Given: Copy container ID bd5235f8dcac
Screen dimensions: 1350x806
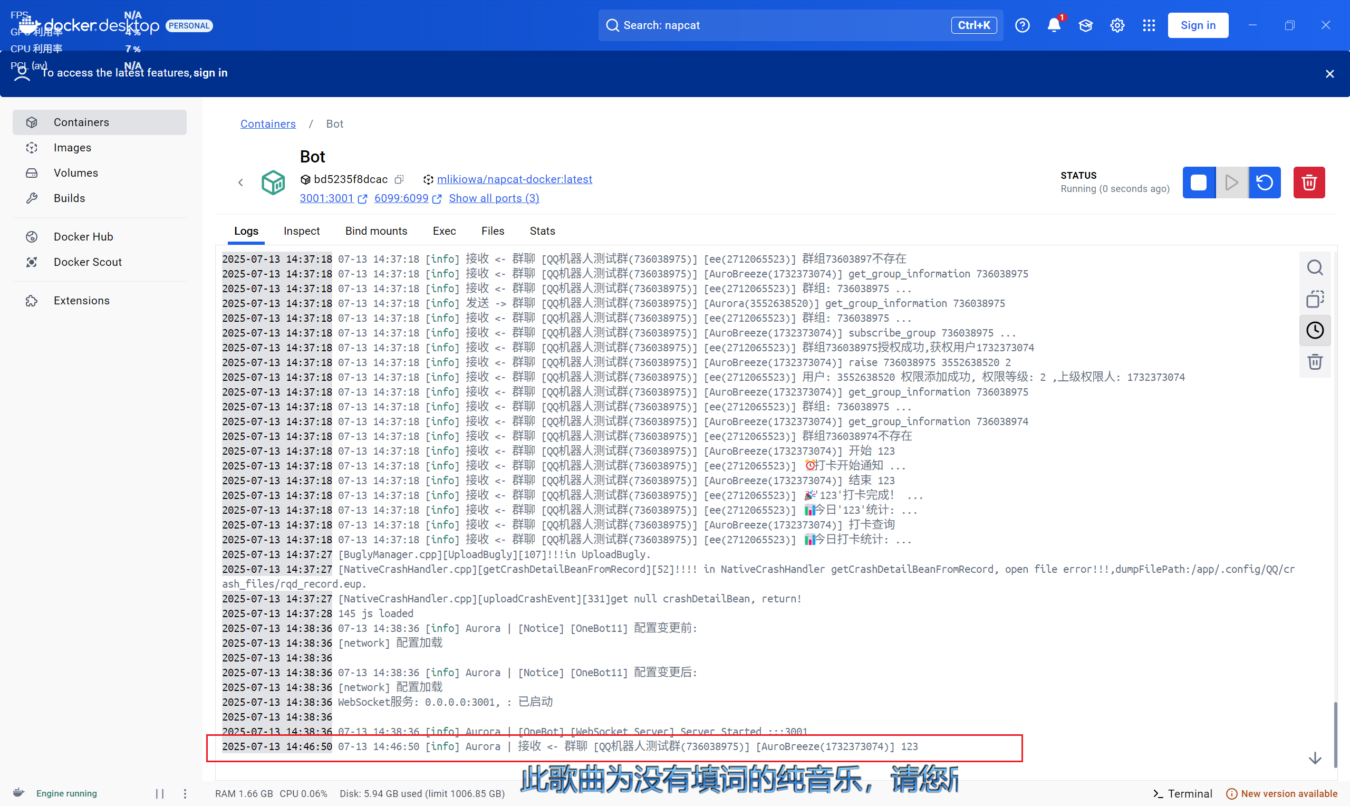Looking at the screenshot, I should coord(399,179).
